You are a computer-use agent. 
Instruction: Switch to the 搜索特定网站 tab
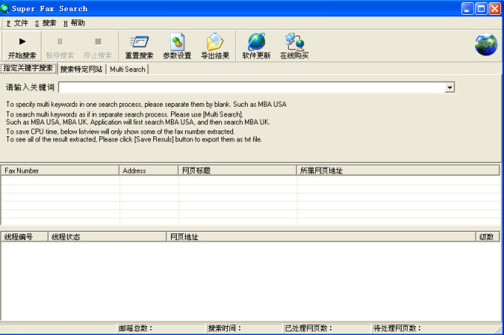[81, 69]
